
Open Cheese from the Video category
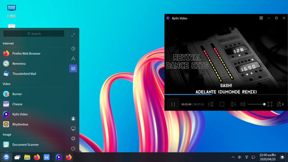[34, 104]
